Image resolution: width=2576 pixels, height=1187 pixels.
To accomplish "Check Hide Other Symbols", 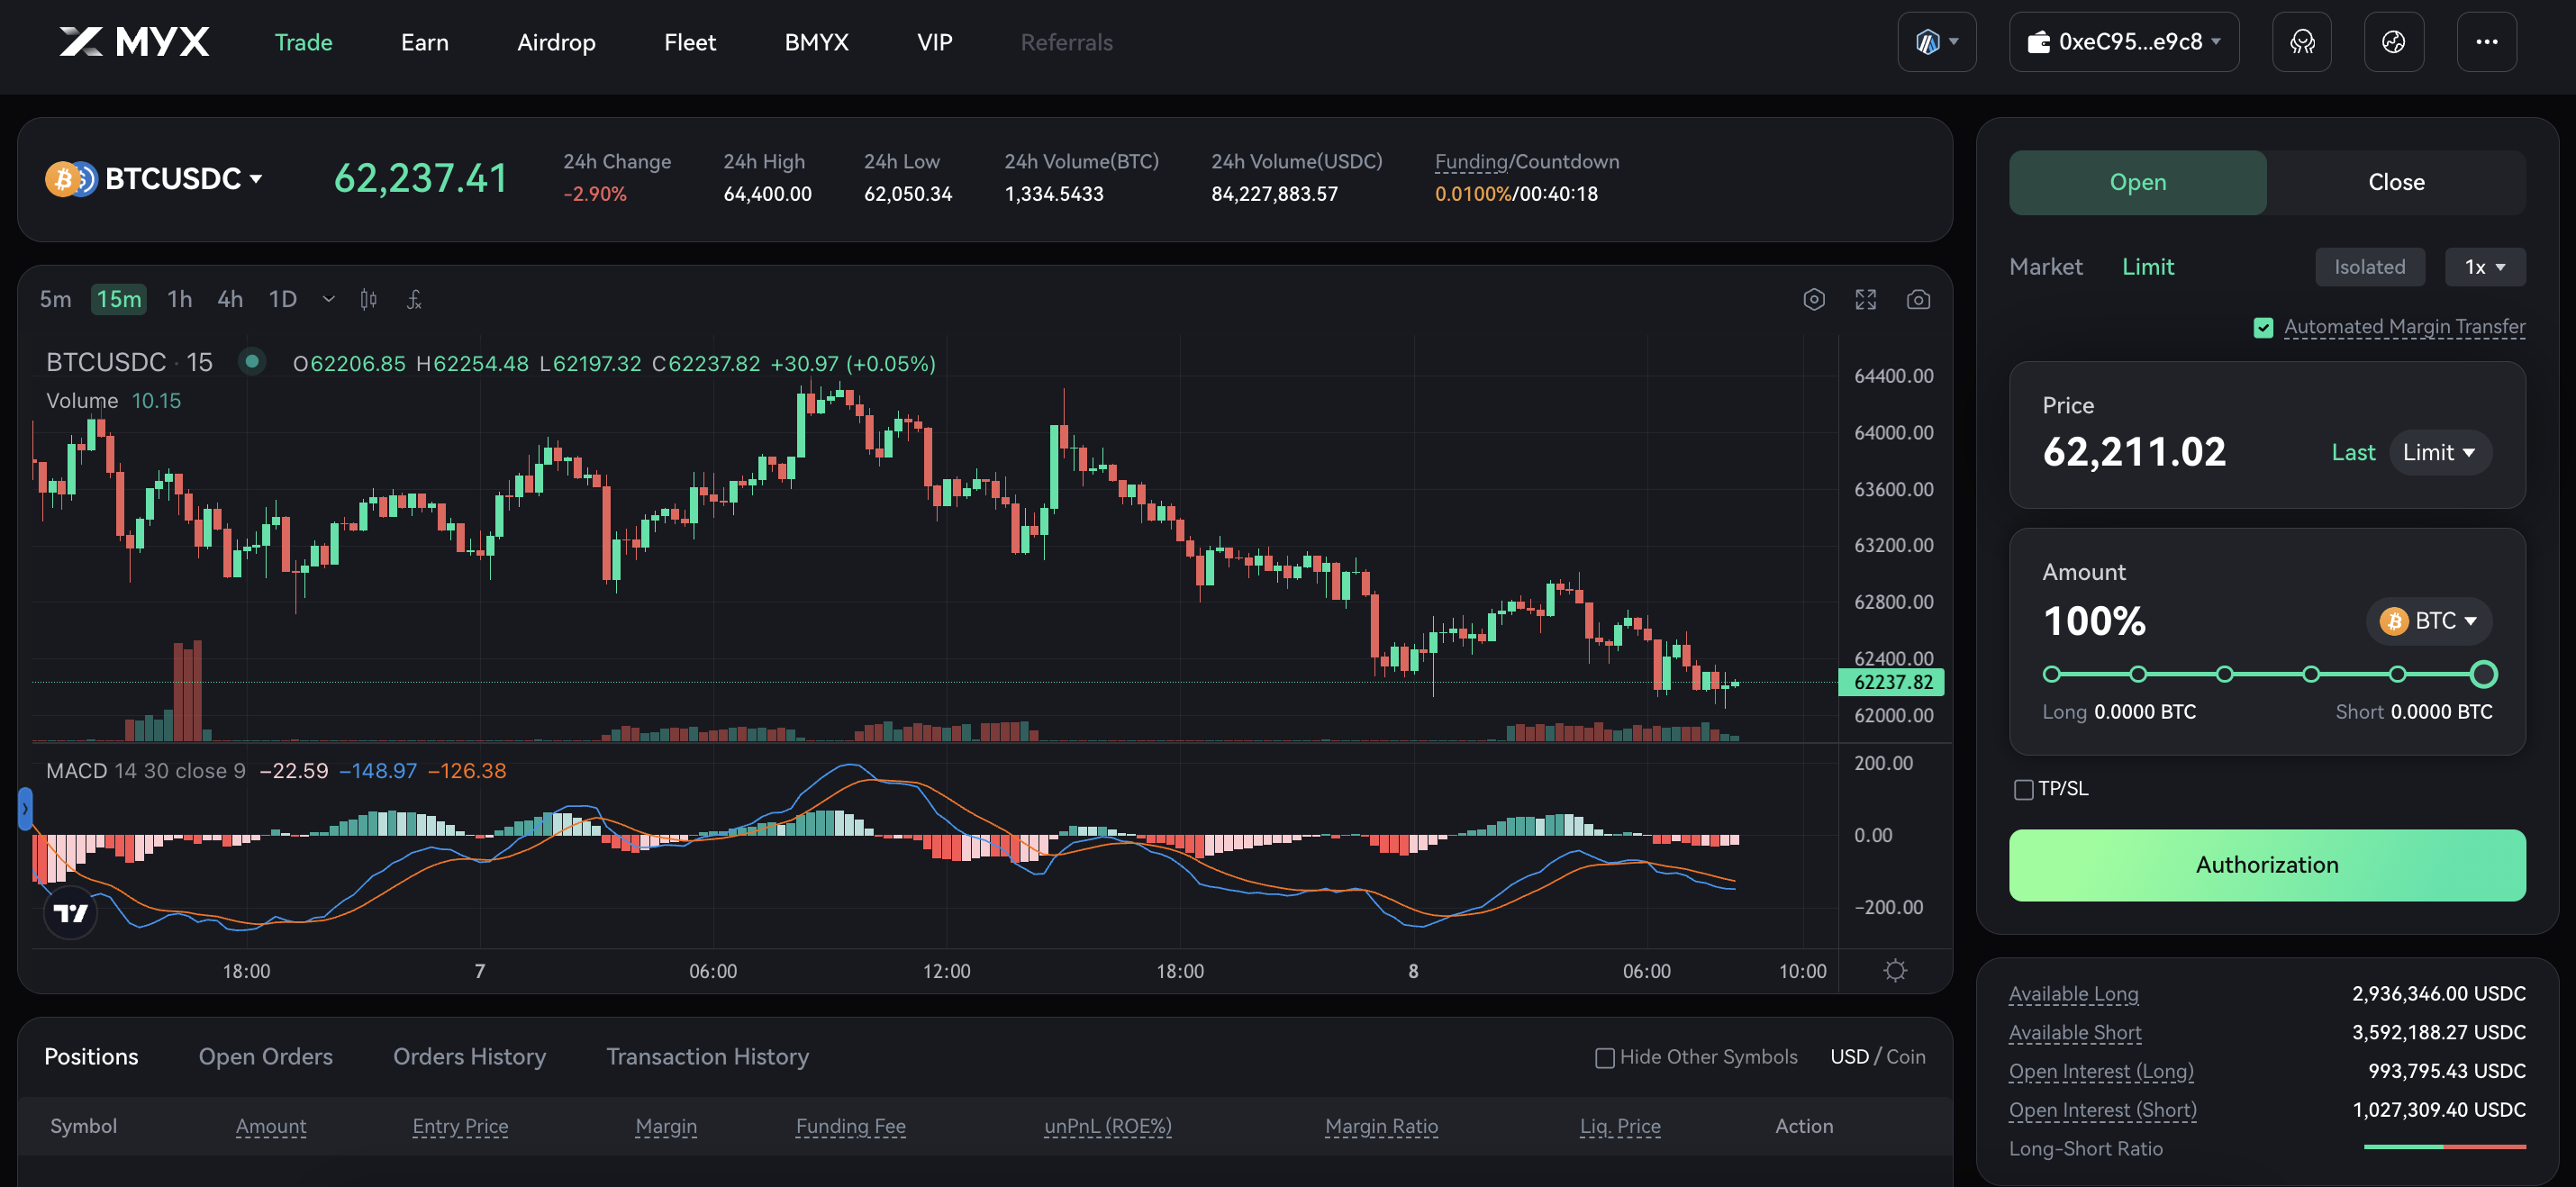I will pyautogui.click(x=1604, y=1057).
